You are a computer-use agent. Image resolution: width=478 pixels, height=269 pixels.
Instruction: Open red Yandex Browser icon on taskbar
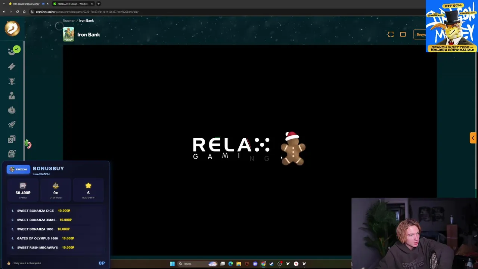(296, 264)
